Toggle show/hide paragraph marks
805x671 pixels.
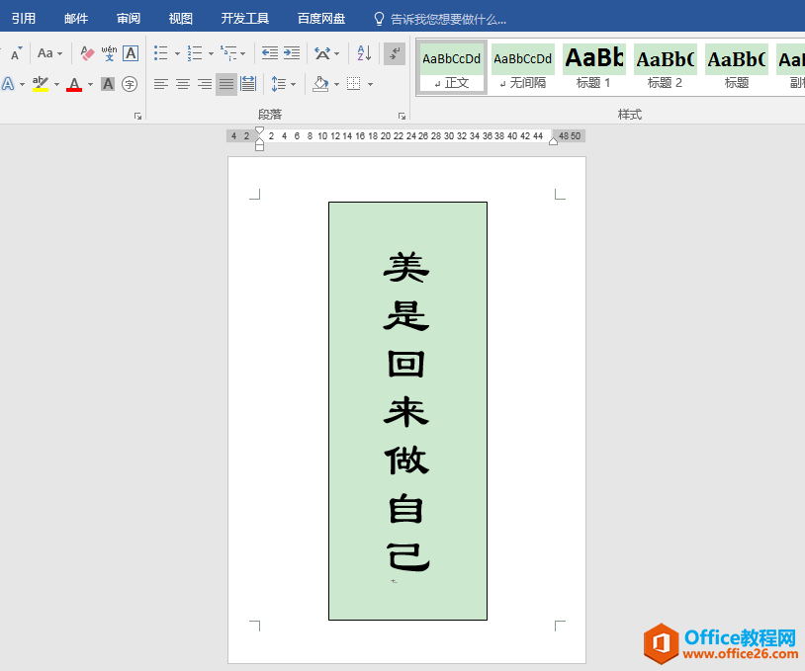pos(395,53)
